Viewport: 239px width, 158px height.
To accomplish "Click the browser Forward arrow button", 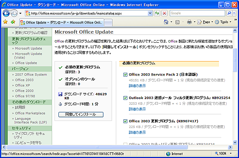I will click(14, 13).
